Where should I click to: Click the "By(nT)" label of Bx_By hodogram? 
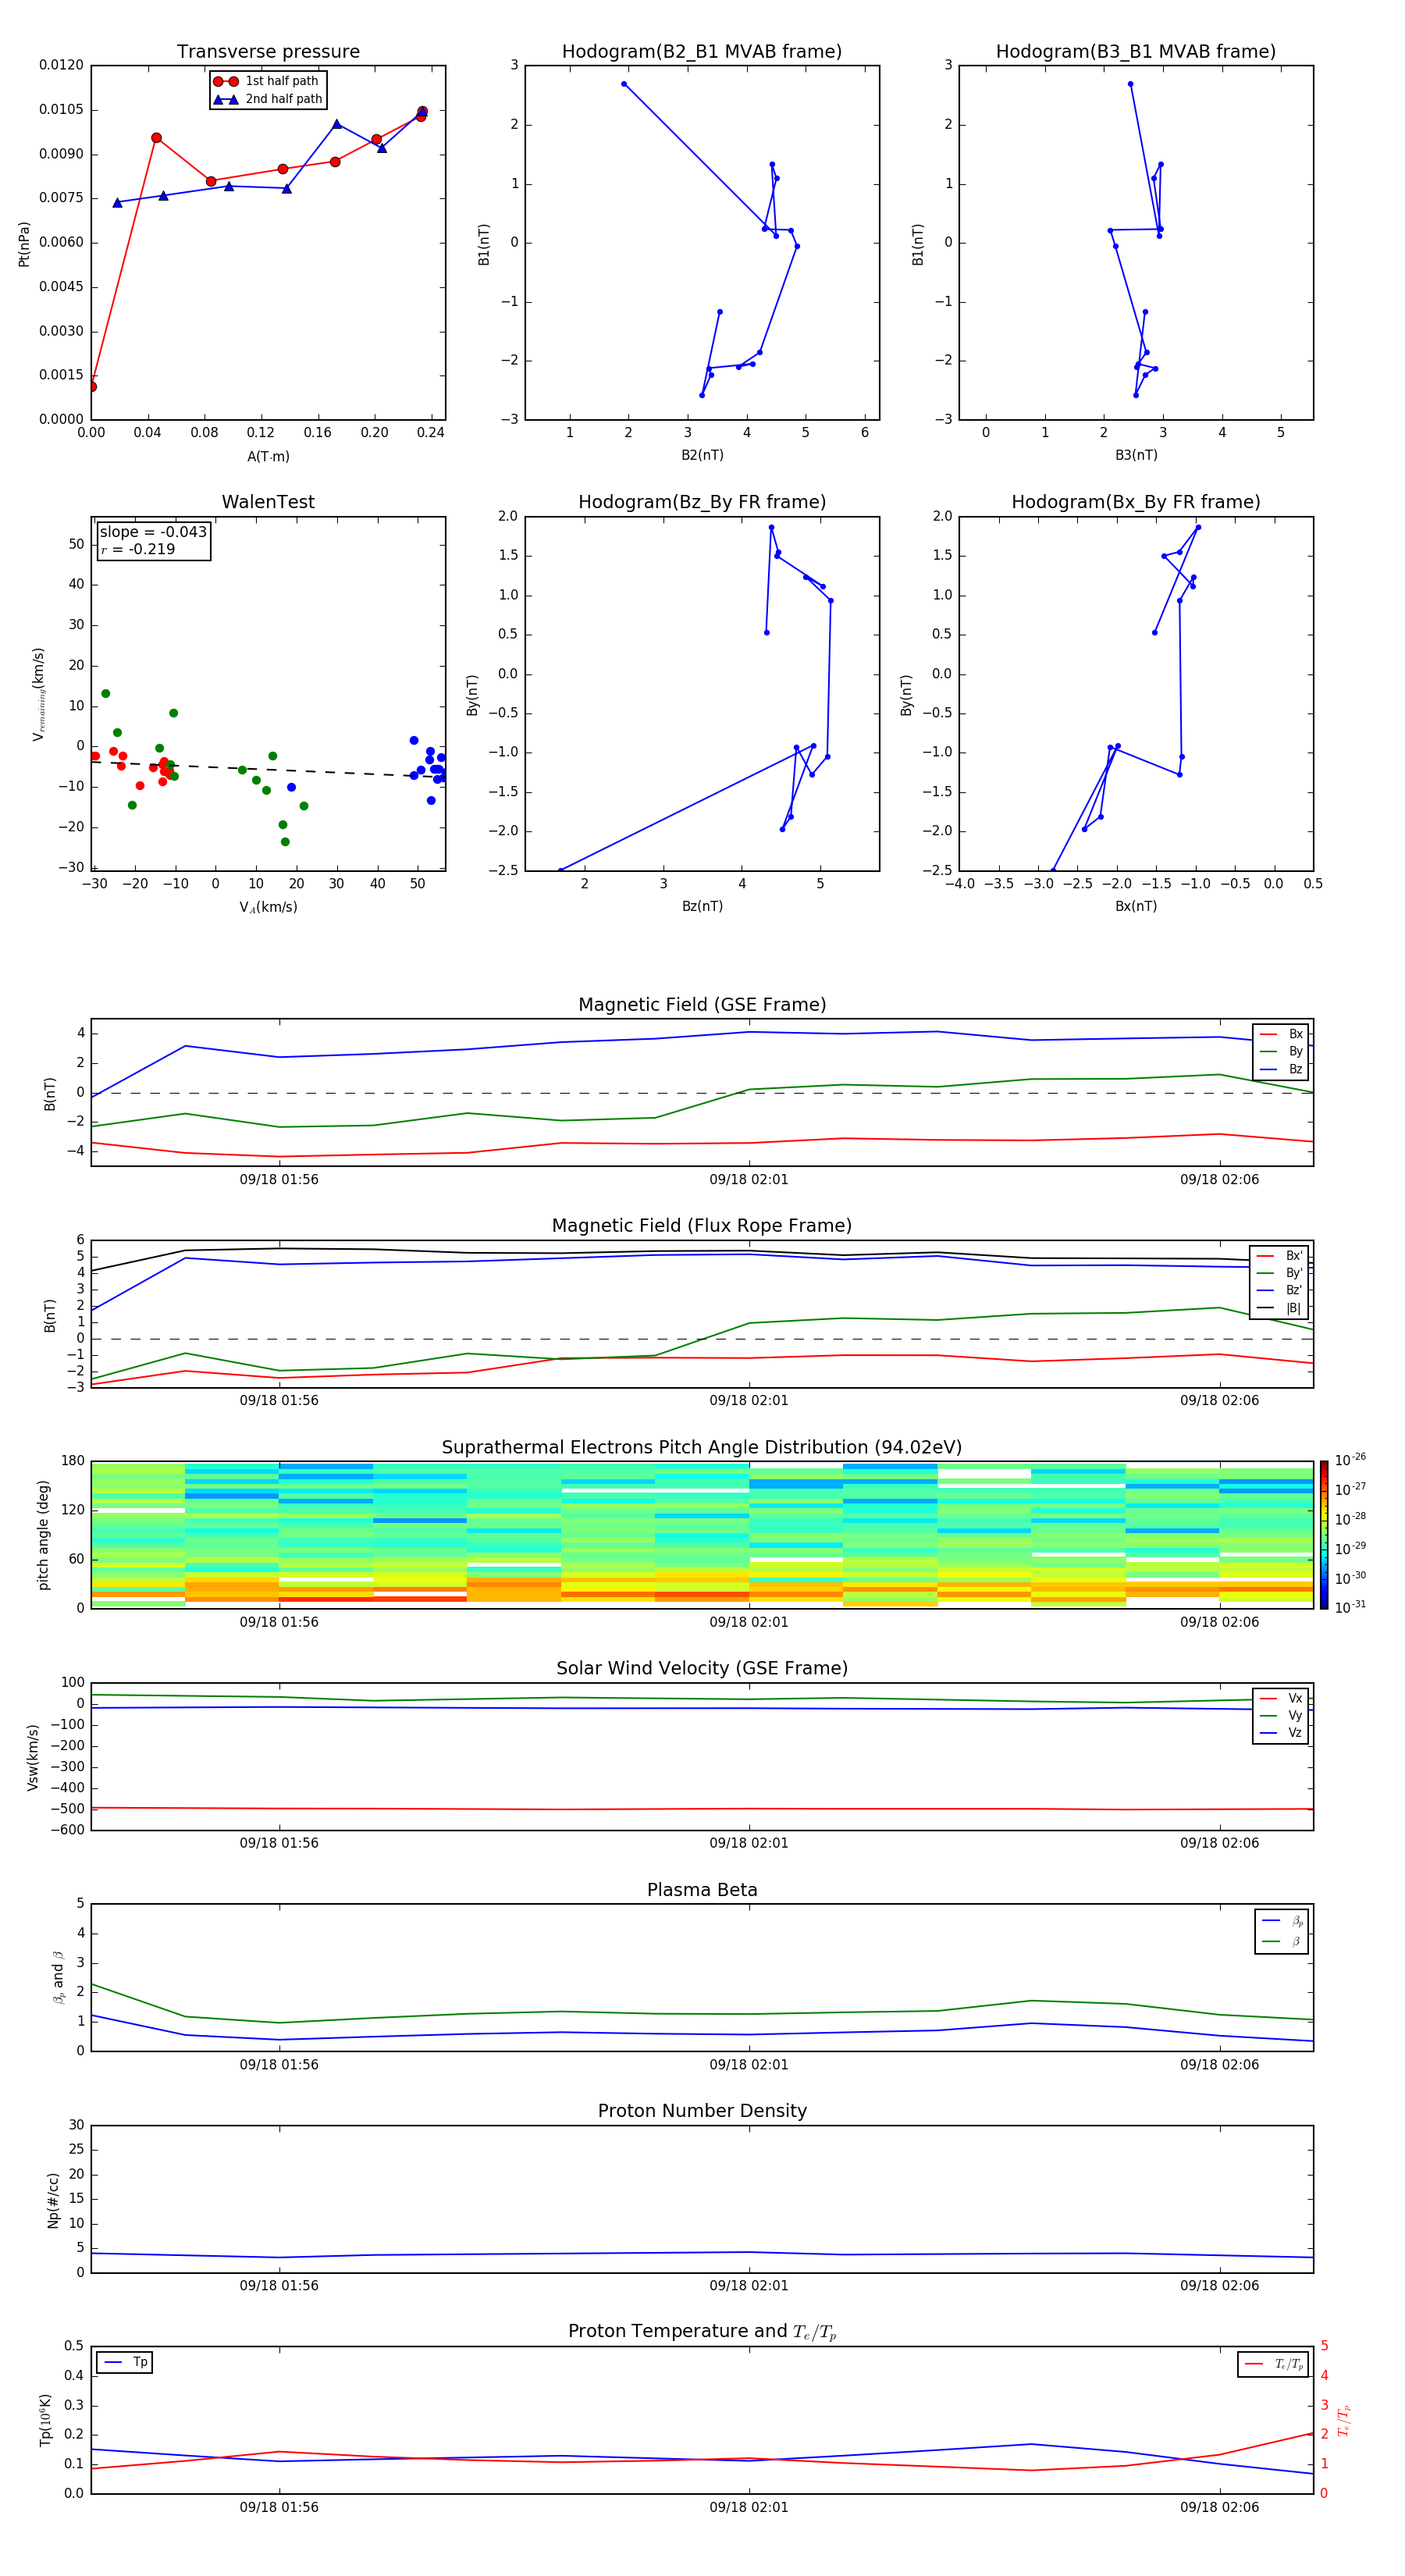point(906,694)
